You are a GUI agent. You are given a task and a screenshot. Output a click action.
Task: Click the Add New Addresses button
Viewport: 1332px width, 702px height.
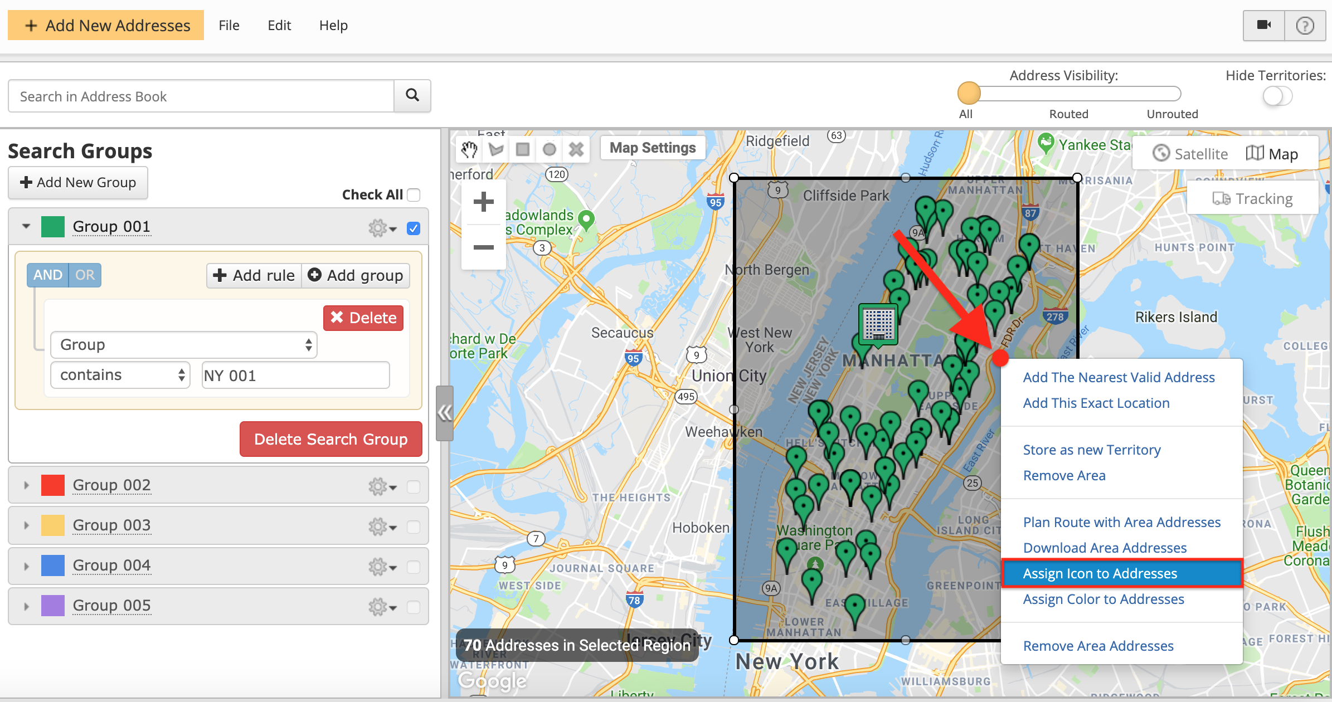pos(106,25)
